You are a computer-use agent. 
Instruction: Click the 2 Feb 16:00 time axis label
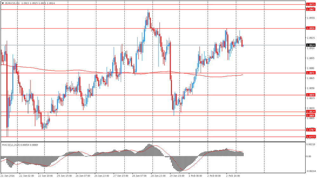pyautogui.click(x=232, y=175)
